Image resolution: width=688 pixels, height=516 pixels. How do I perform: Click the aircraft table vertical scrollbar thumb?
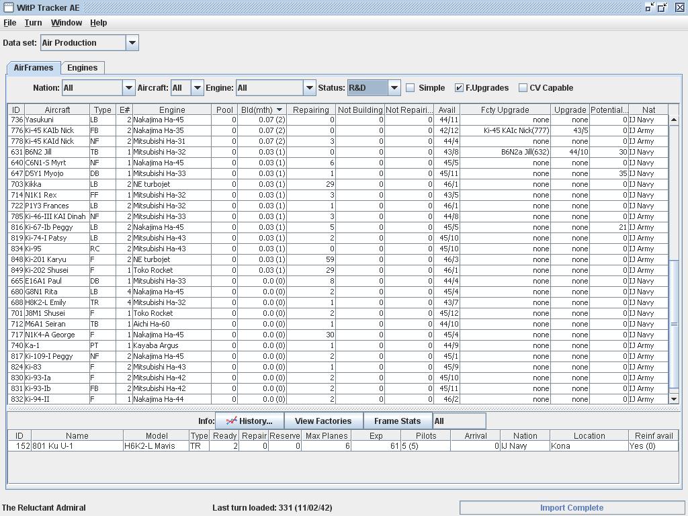coord(673,325)
